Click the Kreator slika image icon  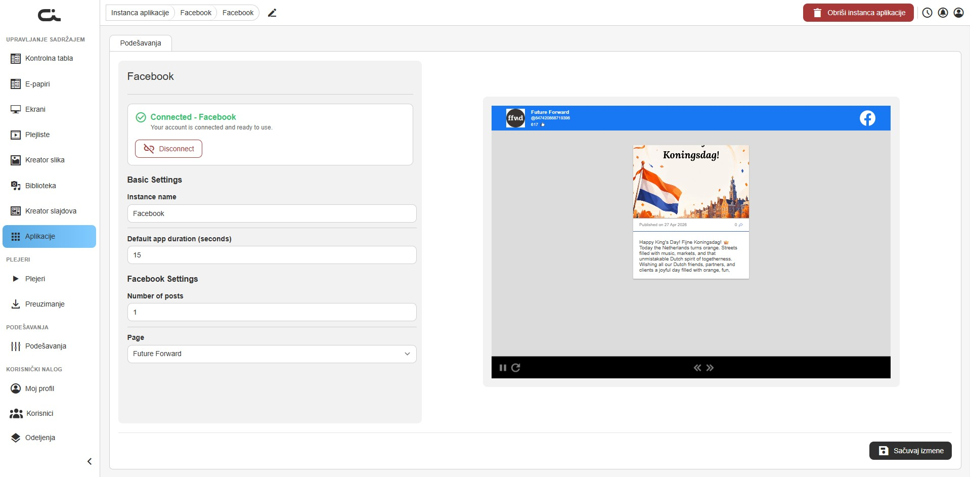tap(16, 160)
